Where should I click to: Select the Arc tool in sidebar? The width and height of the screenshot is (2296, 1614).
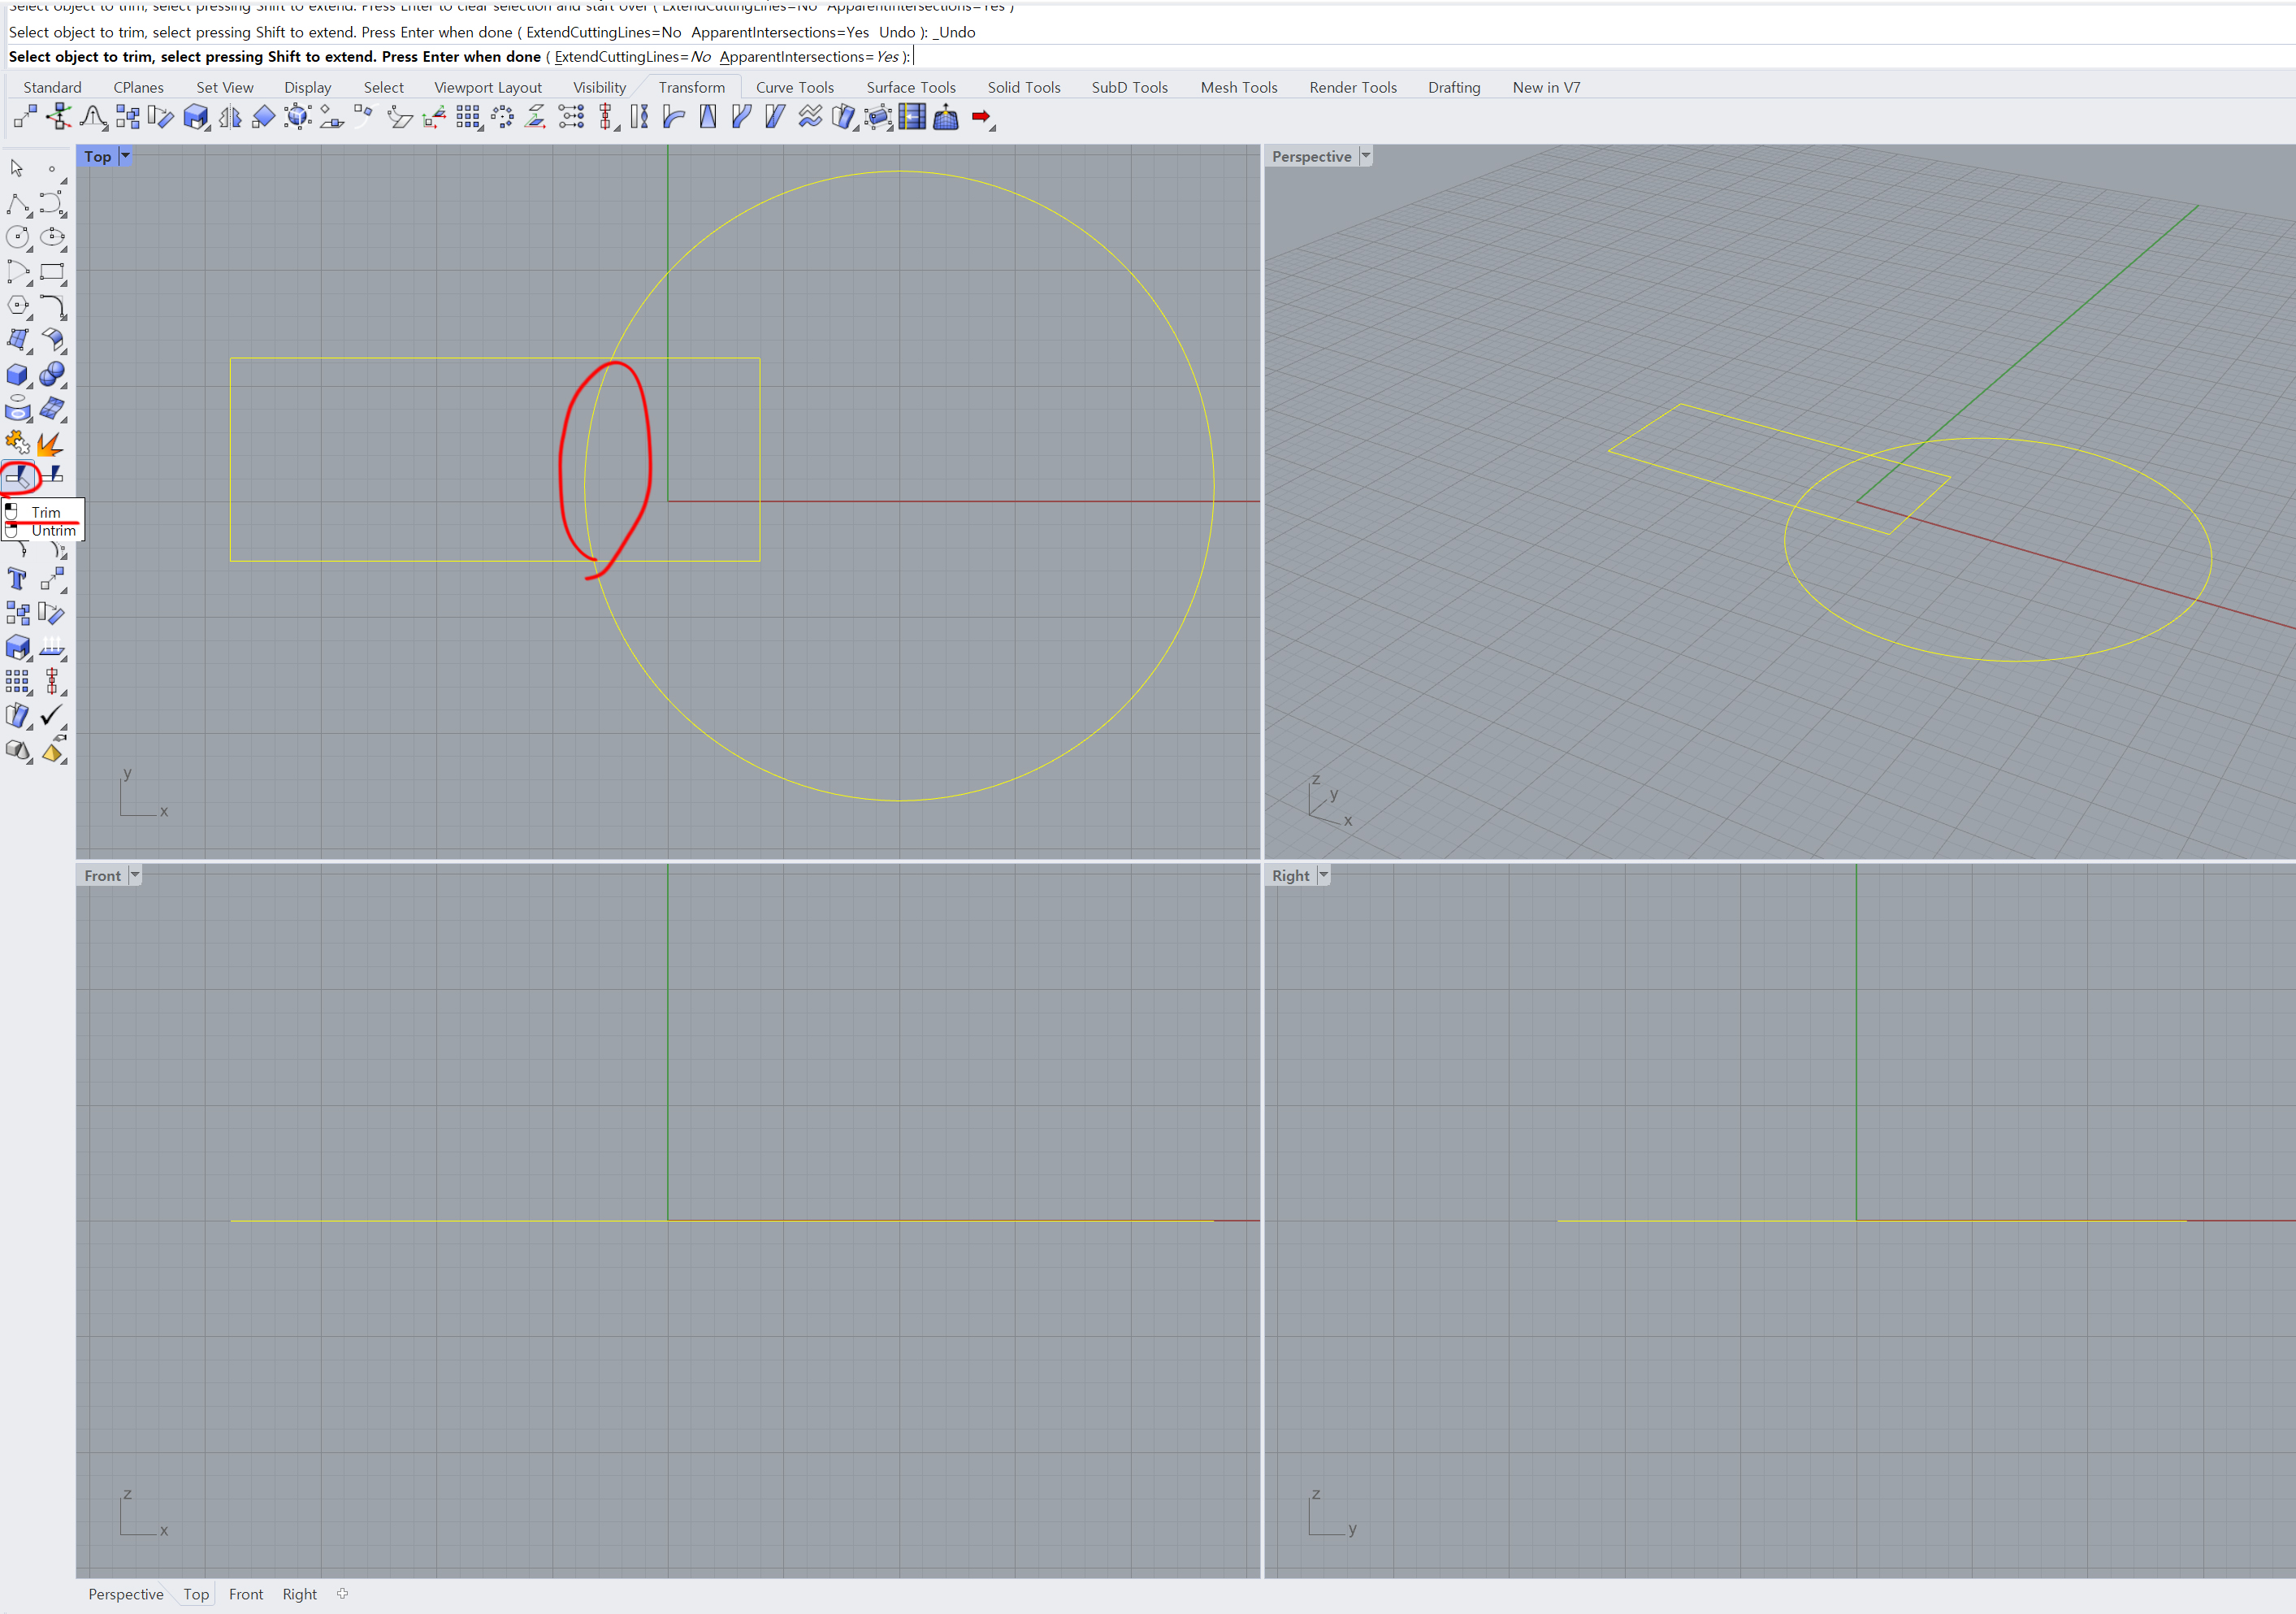(18, 271)
